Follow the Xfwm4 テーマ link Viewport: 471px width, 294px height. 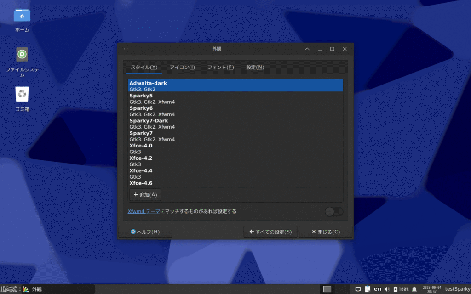point(144,211)
